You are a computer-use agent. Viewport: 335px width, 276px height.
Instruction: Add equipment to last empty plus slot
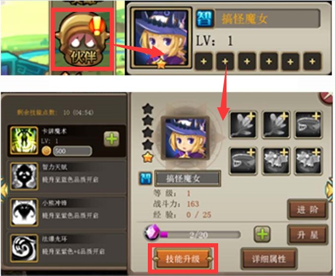(x=312, y=61)
